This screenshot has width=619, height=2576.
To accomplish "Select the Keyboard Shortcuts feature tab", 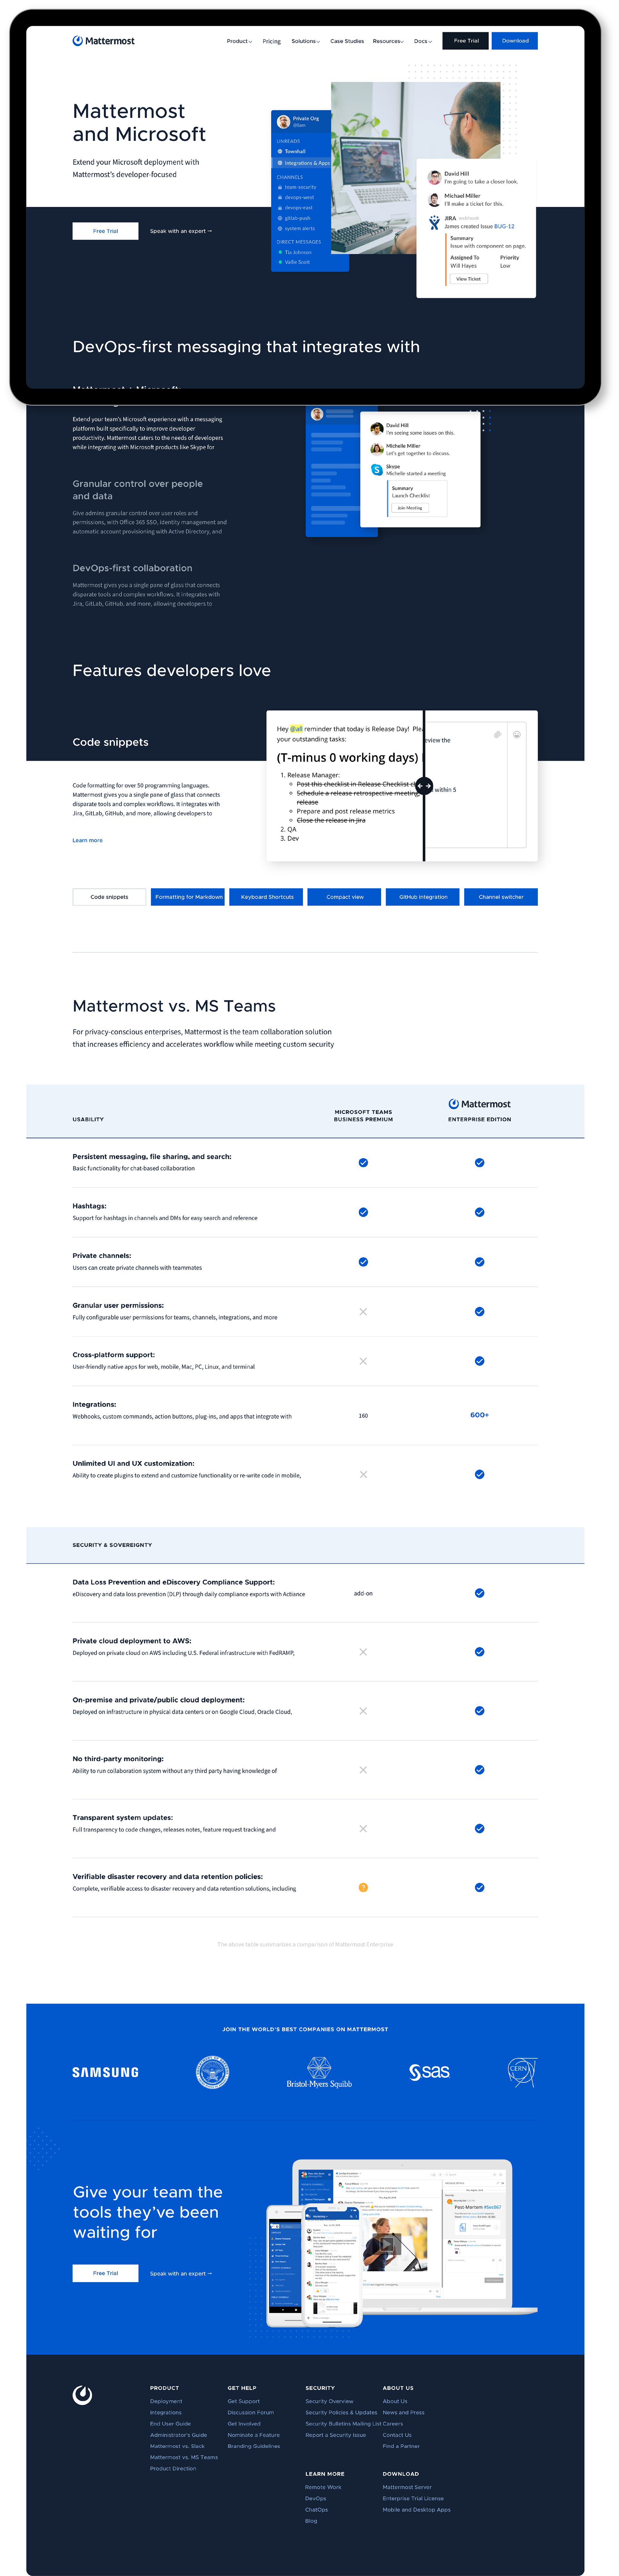I will click(267, 897).
